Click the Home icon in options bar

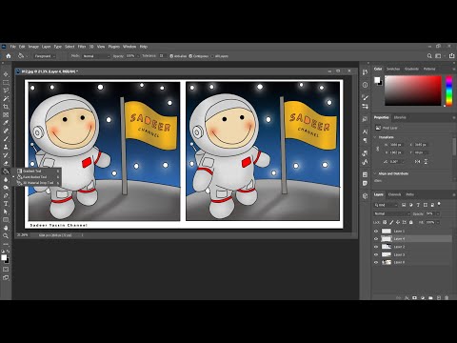coord(9,56)
